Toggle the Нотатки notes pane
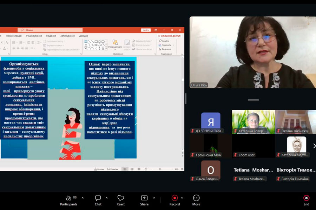This screenshot has width=316, height=210. 99,169
